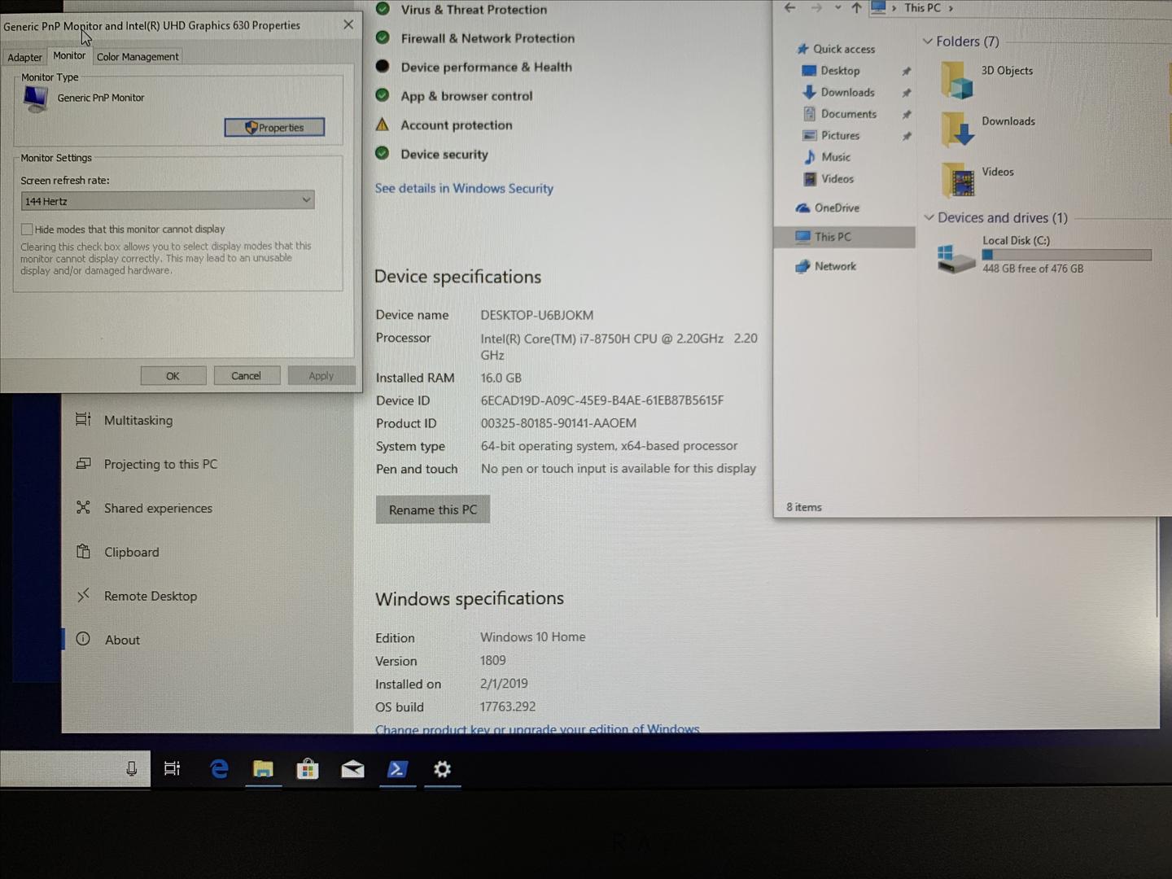The width and height of the screenshot is (1172, 879).
Task: Open Mail from the taskbar
Action: coord(352,768)
